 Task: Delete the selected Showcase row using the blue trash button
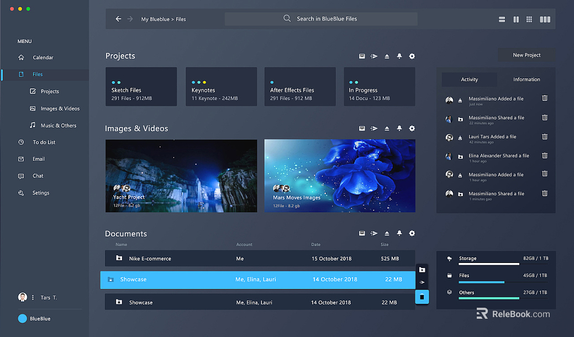(422, 297)
